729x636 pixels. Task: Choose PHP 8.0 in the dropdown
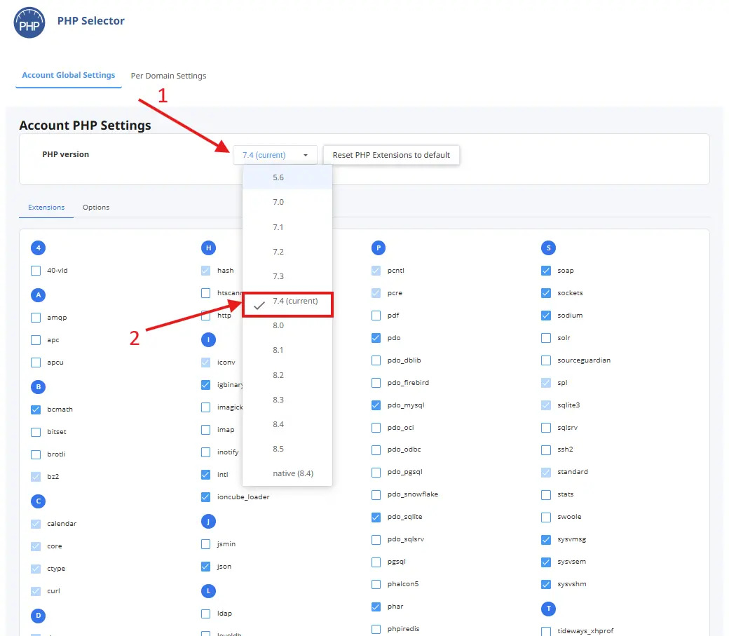pyautogui.click(x=287, y=325)
